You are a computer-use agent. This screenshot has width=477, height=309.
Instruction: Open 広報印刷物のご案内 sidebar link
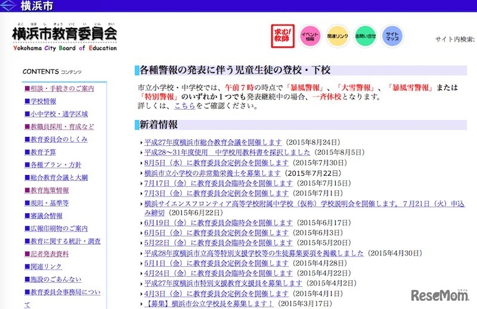tap(56, 228)
